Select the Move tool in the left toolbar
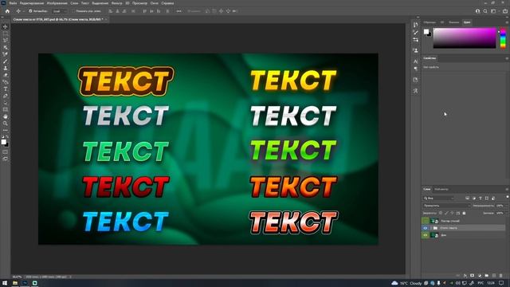 (6, 26)
